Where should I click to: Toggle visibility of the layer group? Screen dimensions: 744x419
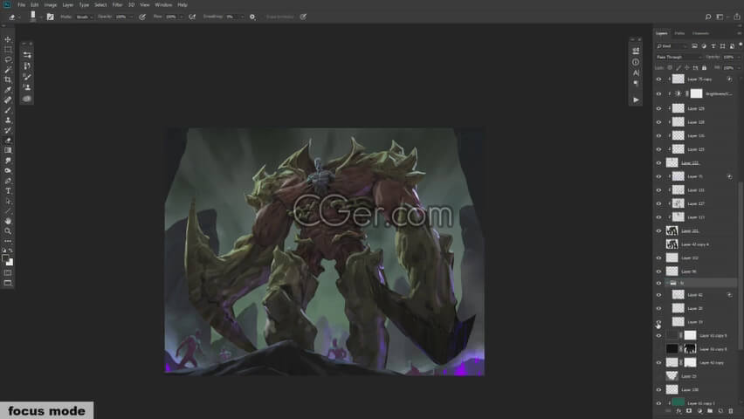pos(658,284)
